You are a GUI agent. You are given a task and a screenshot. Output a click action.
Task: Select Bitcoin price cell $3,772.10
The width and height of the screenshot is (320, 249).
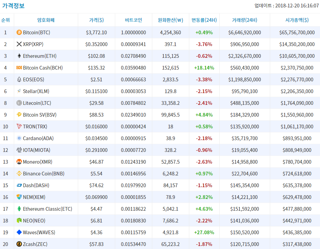pos(96,32)
